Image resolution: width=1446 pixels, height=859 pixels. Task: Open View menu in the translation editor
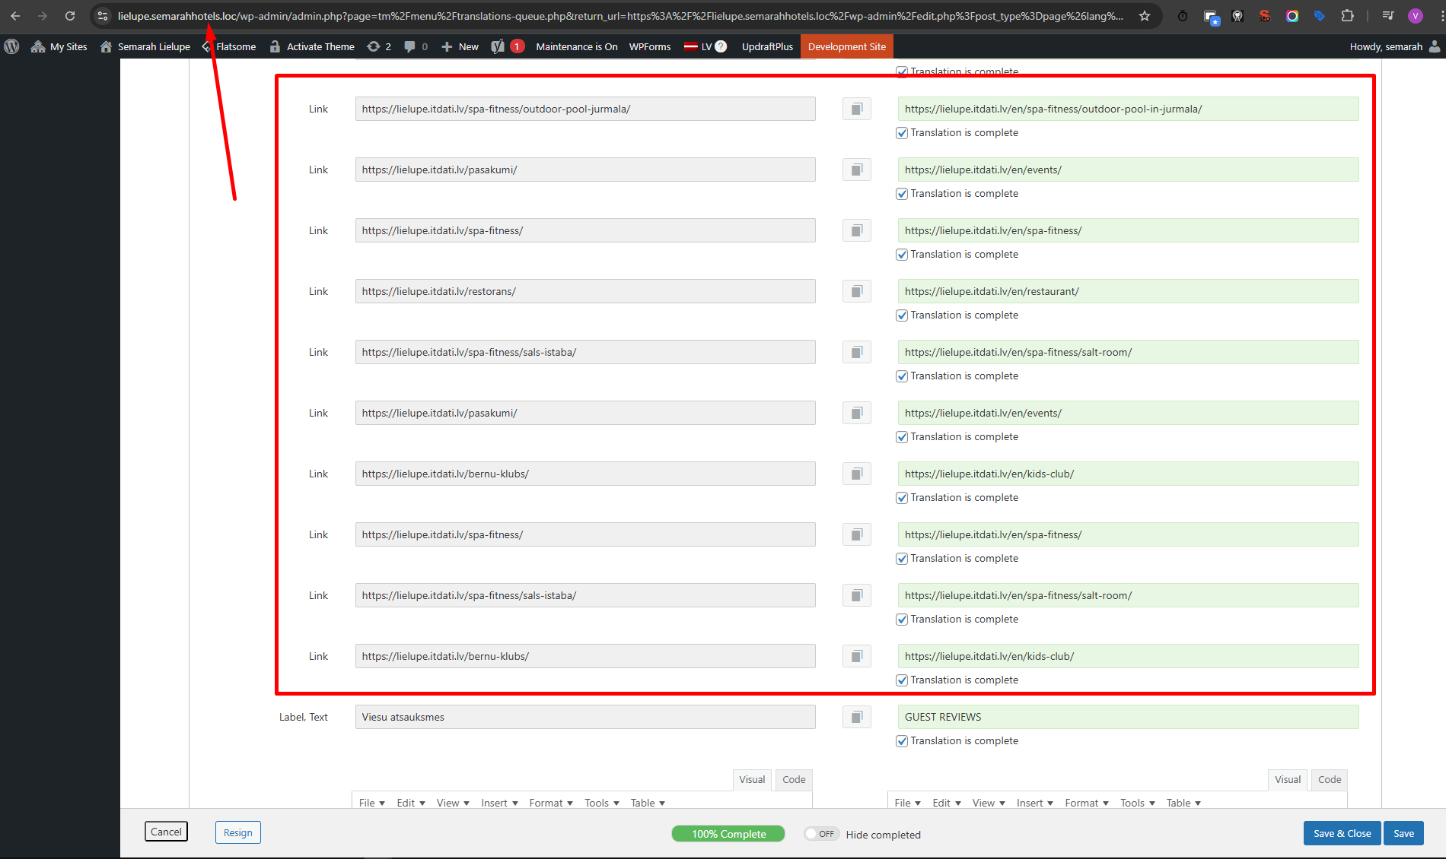(x=989, y=803)
